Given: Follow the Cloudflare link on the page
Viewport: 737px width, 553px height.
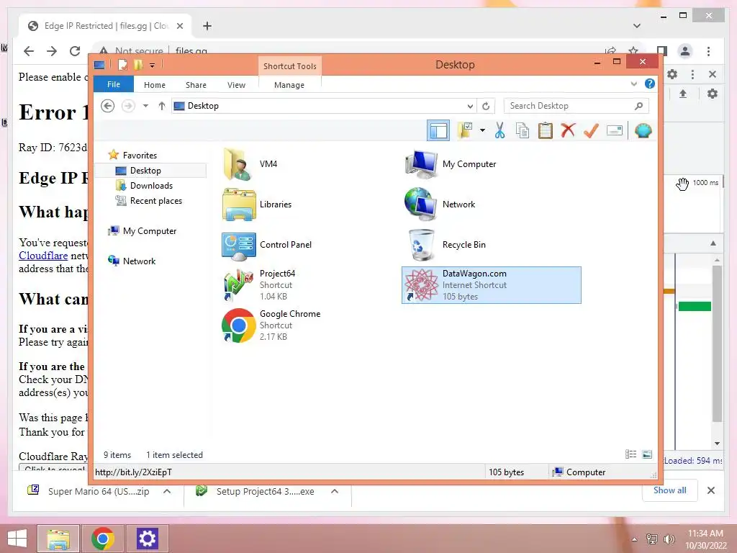Looking at the screenshot, I should (43, 256).
